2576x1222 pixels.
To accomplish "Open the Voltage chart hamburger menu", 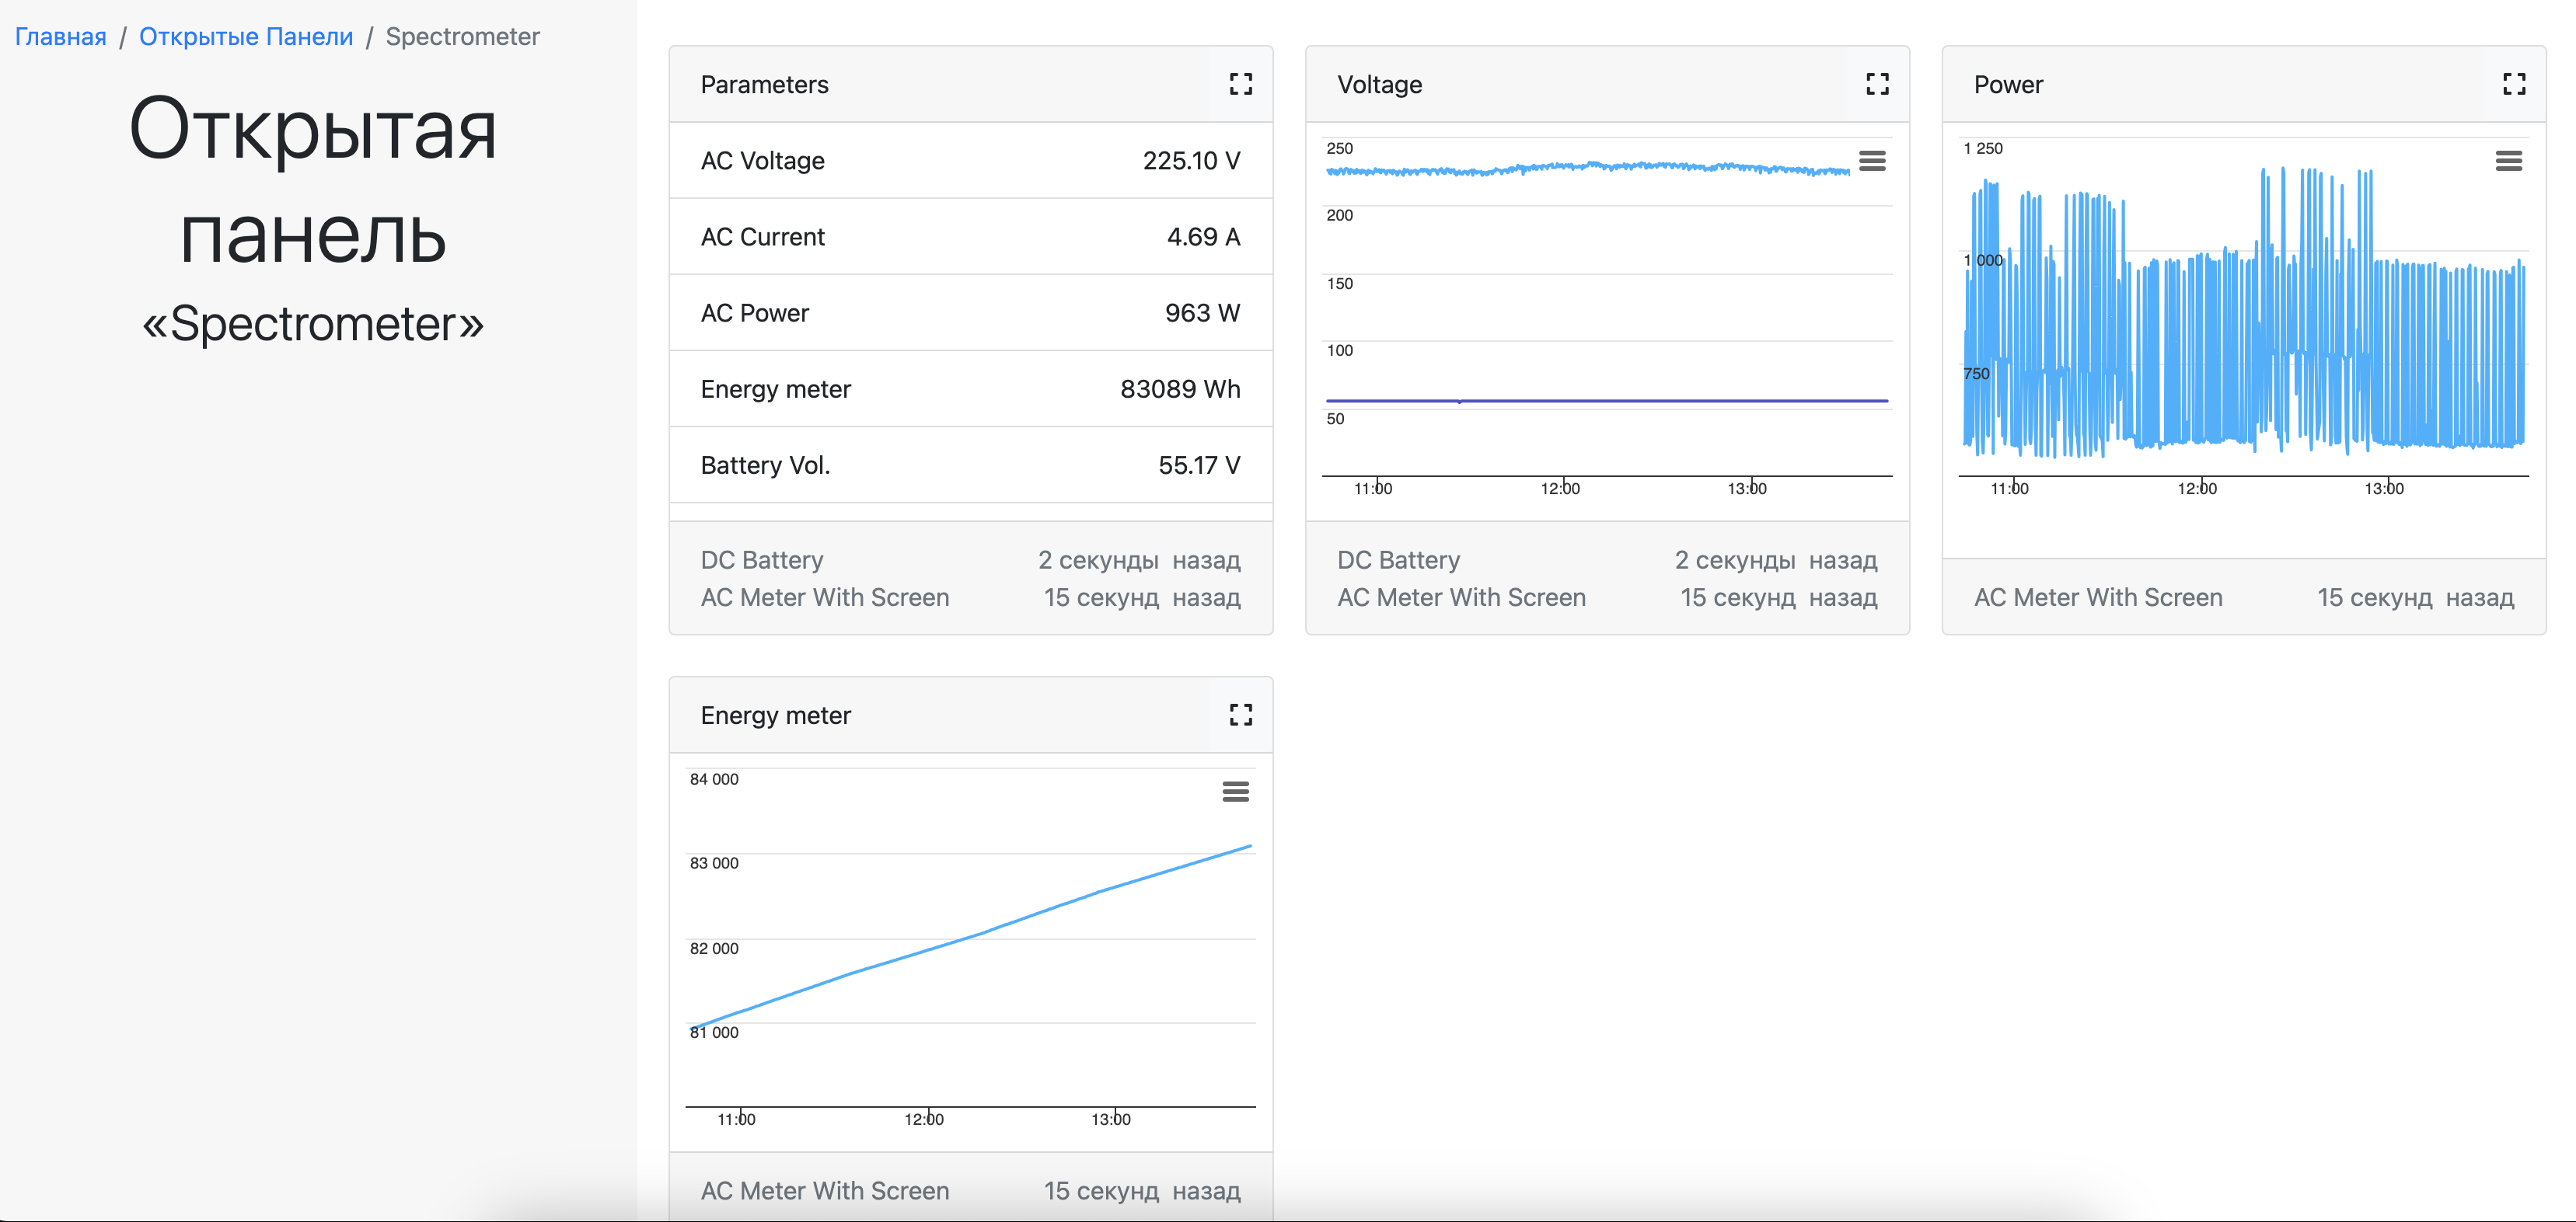I will pos(1872,161).
